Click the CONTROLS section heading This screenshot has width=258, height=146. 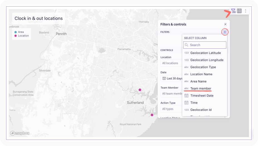[167, 50]
